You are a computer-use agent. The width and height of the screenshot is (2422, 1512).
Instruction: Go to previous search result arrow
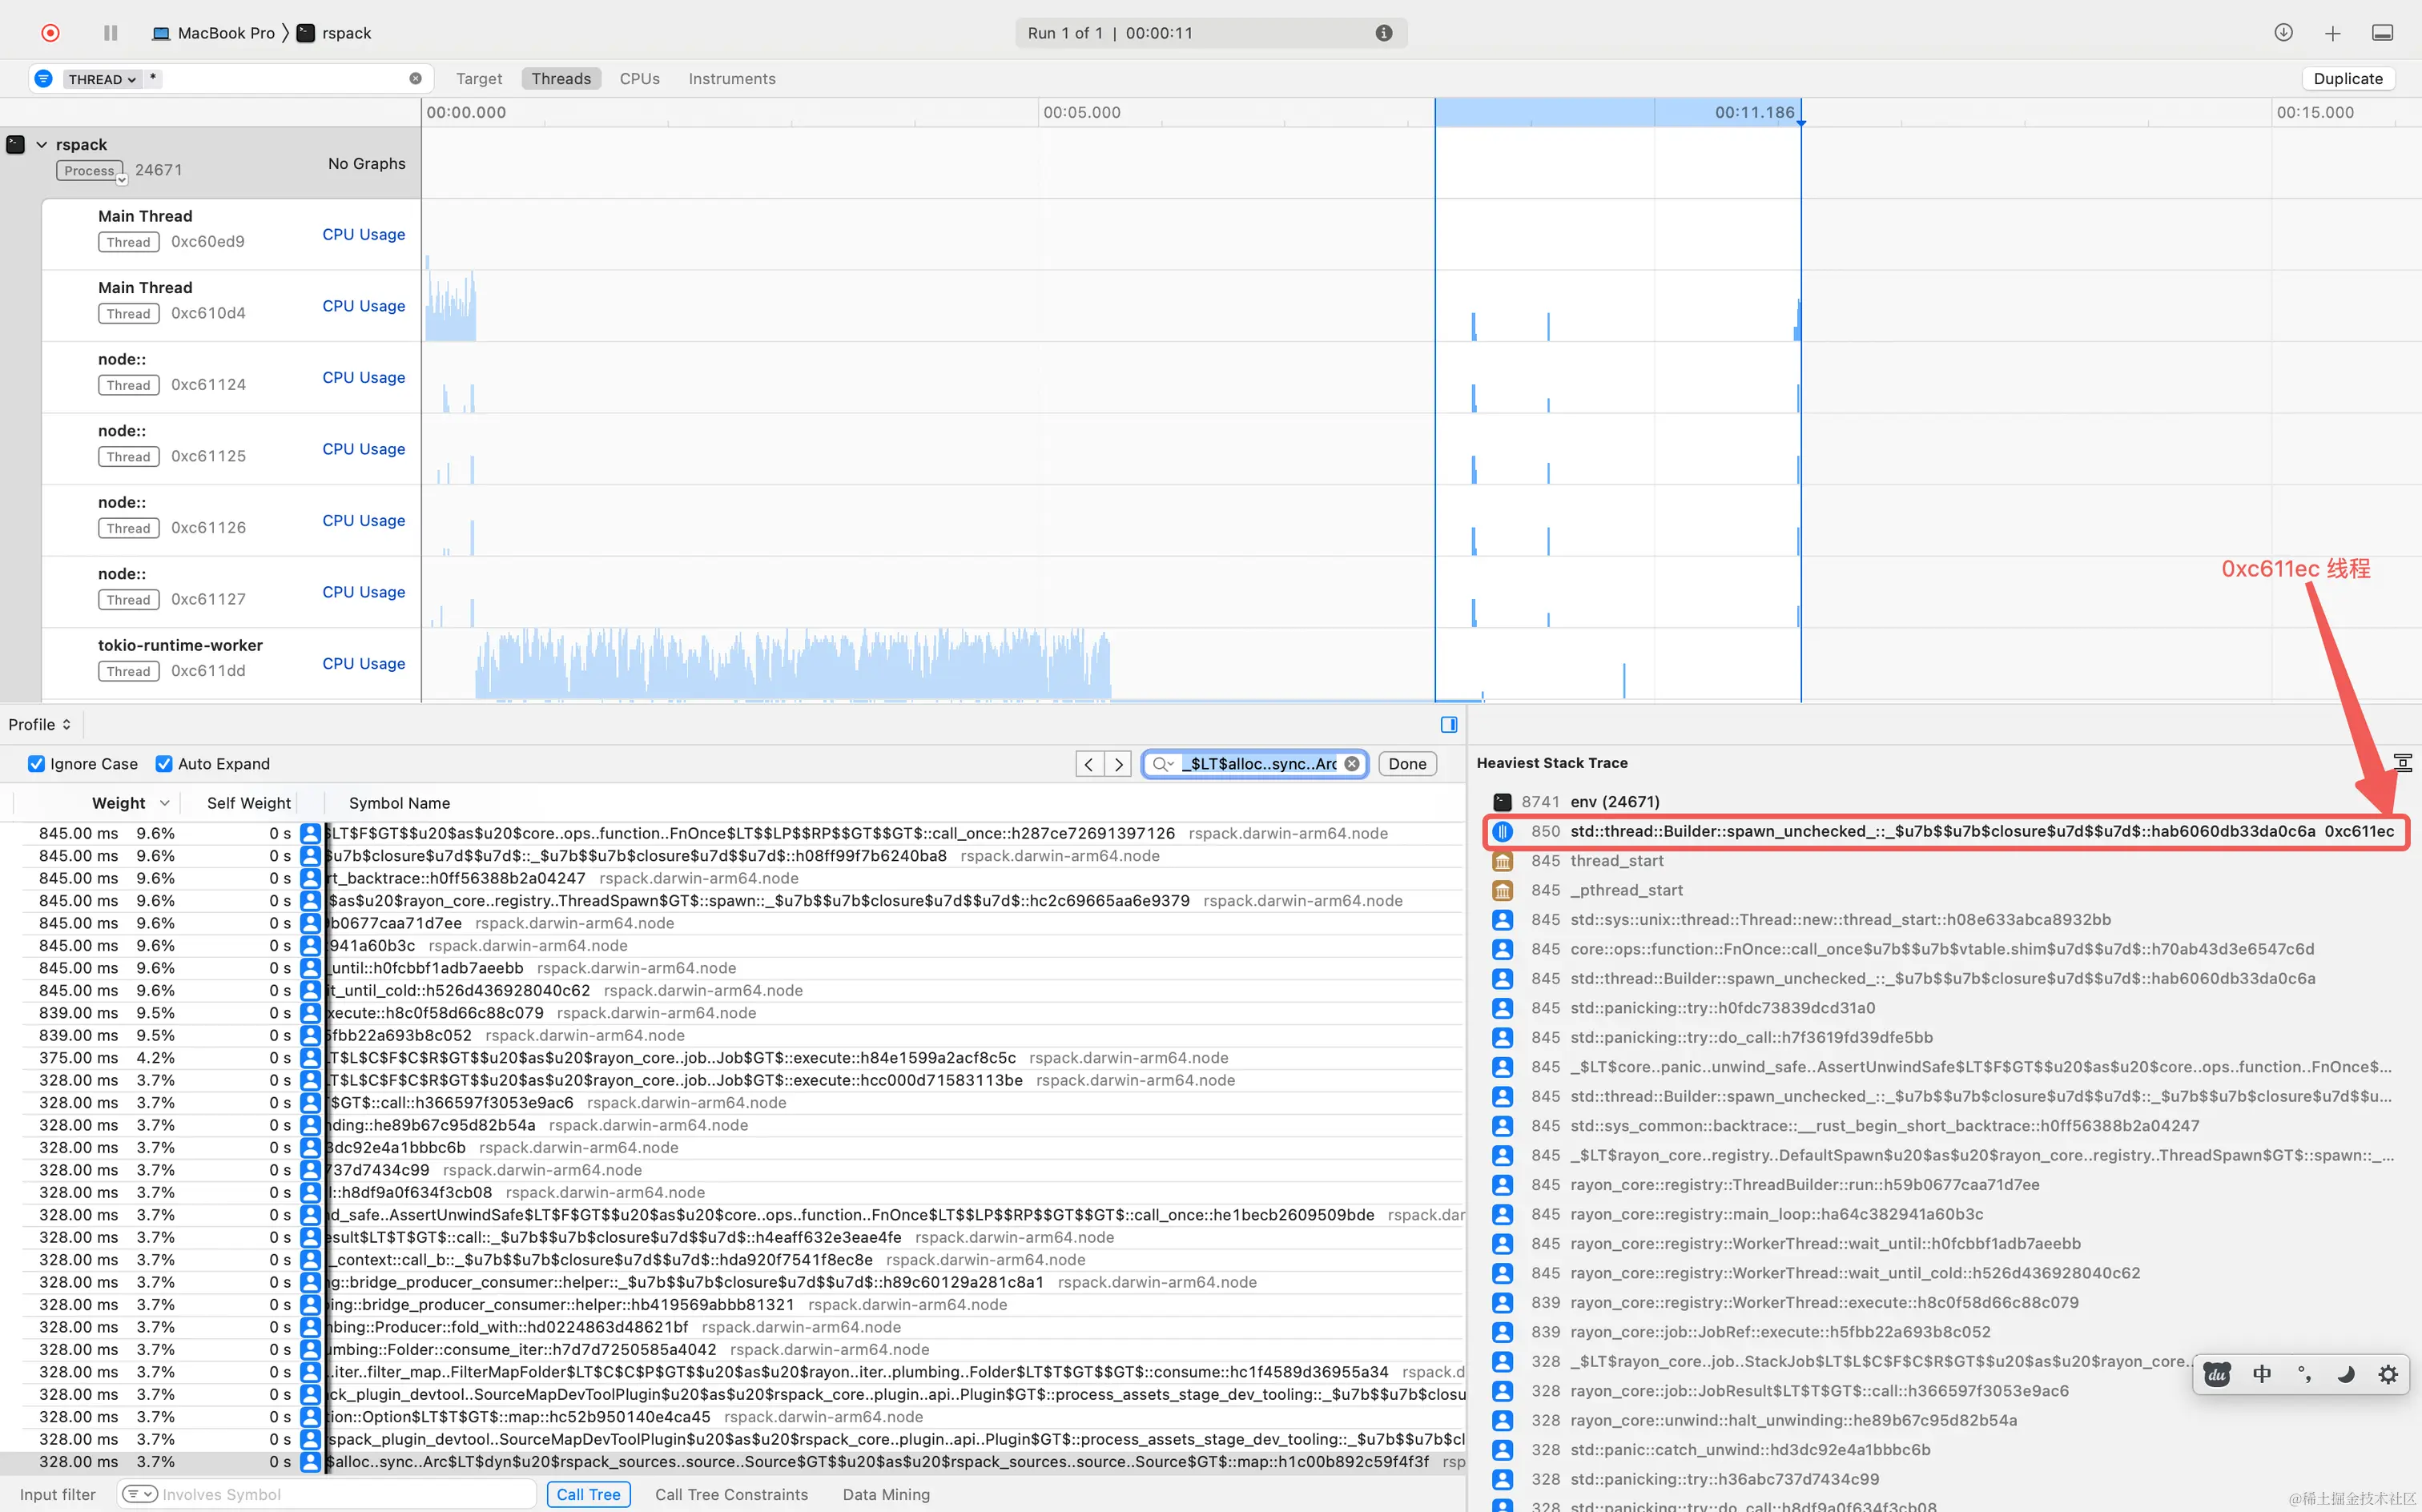click(x=1089, y=764)
